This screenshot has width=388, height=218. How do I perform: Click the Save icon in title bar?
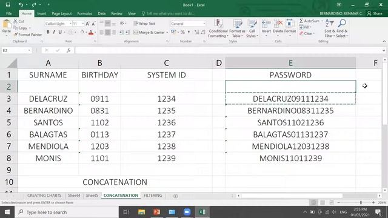8,5
